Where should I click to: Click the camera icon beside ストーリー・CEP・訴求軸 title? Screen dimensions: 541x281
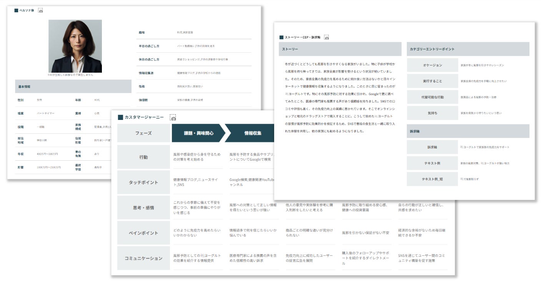326,37
